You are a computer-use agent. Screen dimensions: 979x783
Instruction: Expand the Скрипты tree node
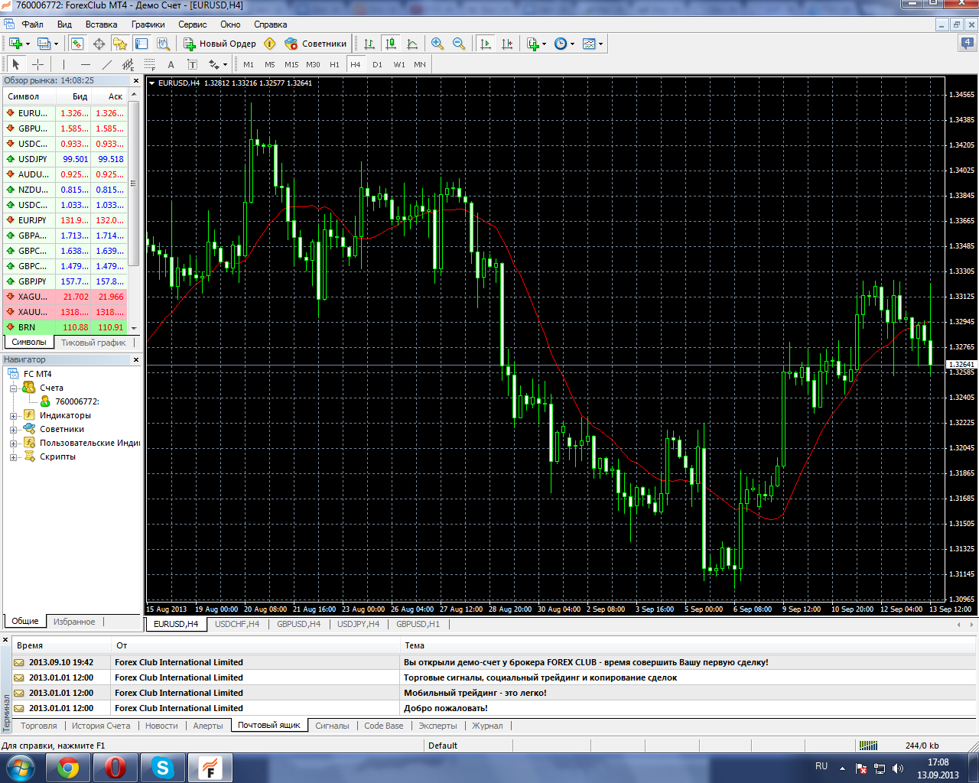point(13,457)
